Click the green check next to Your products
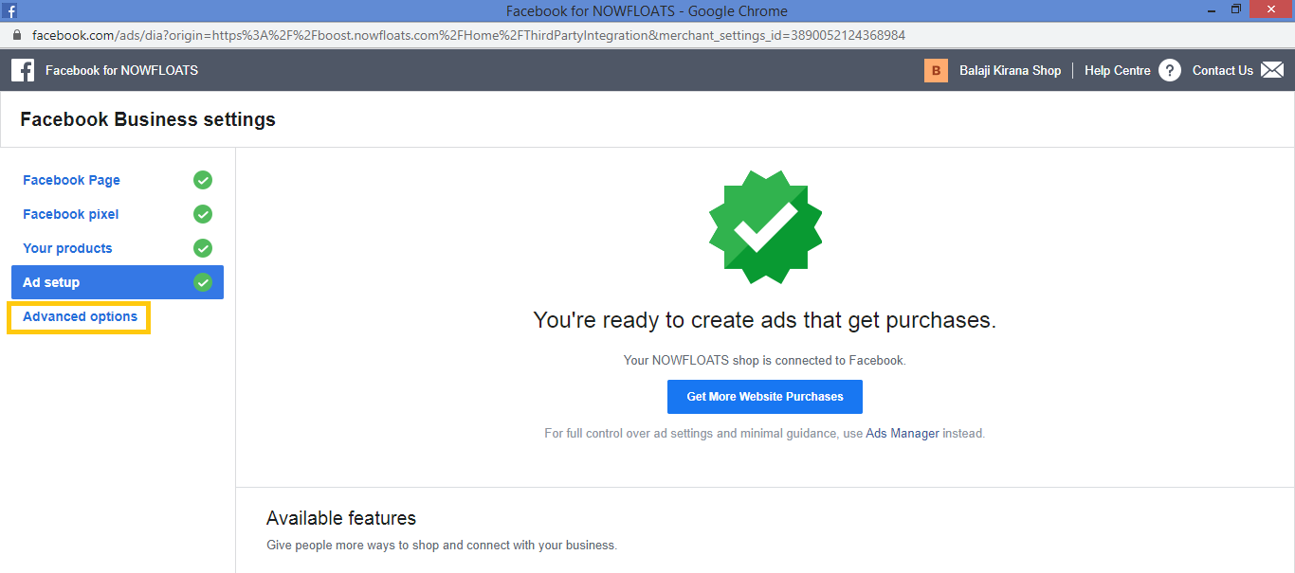The height and width of the screenshot is (573, 1295). (x=203, y=248)
